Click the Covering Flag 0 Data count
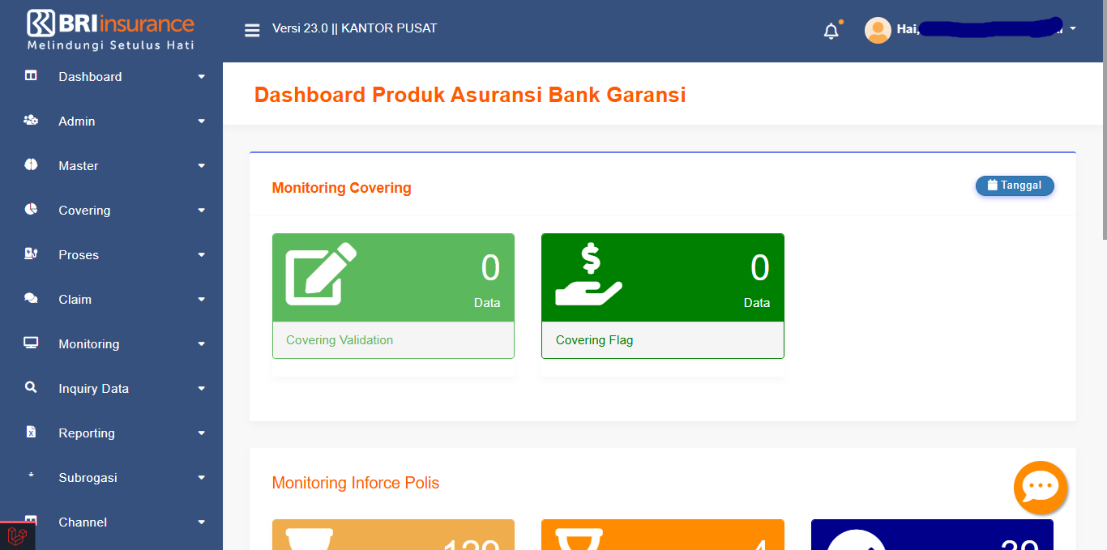Viewport: 1107px width, 550px height. click(759, 281)
